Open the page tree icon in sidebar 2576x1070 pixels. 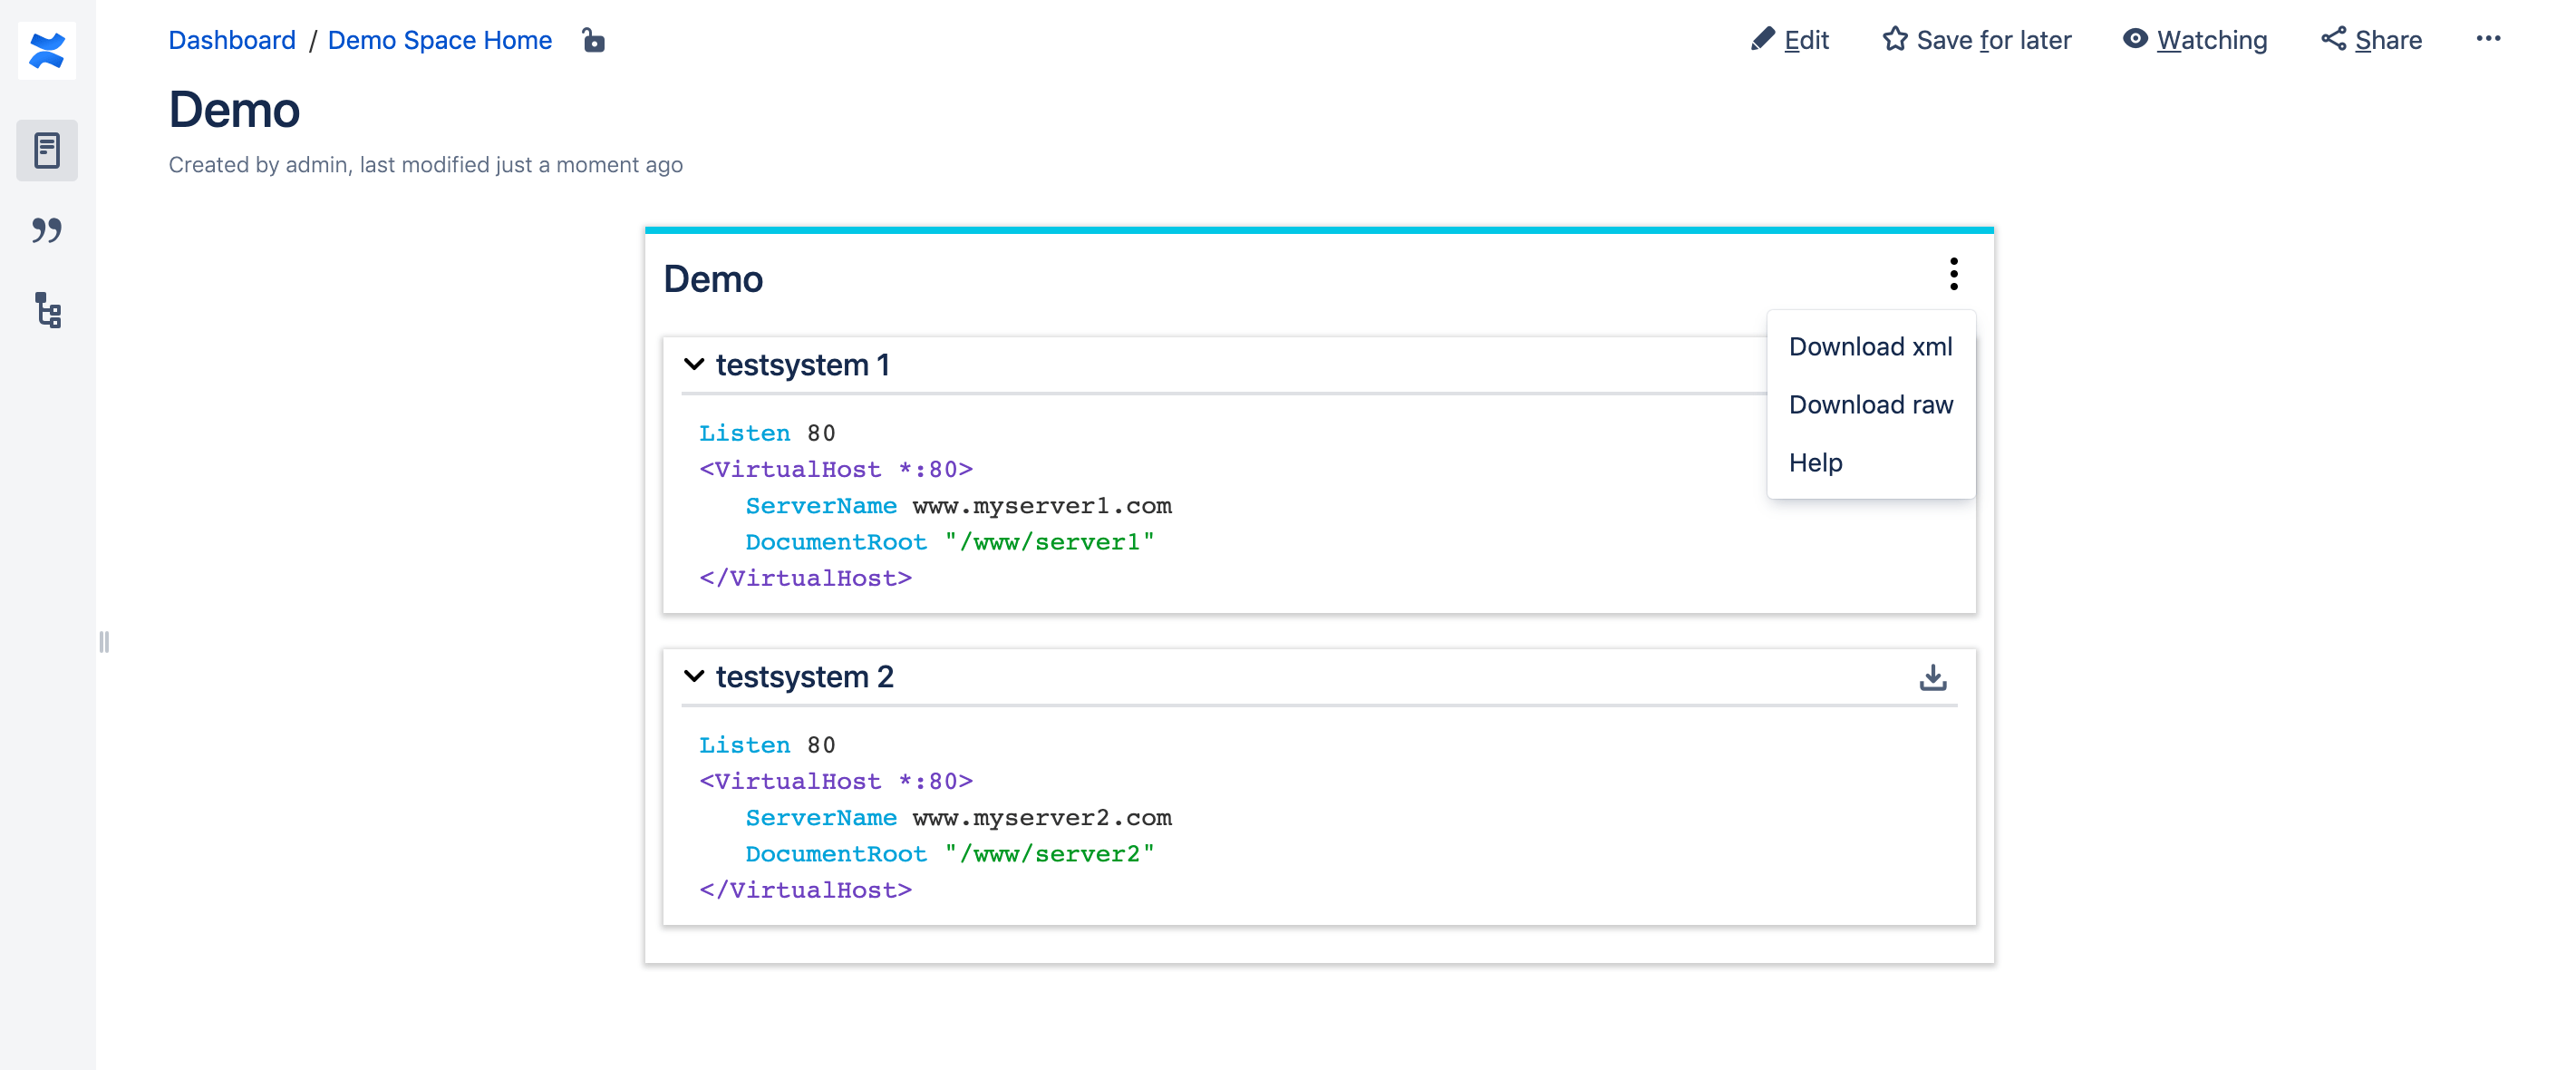(x=46, y=311)
